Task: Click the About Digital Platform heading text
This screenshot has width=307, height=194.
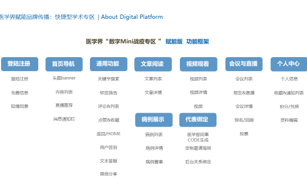Action: [x=132, y=17]
